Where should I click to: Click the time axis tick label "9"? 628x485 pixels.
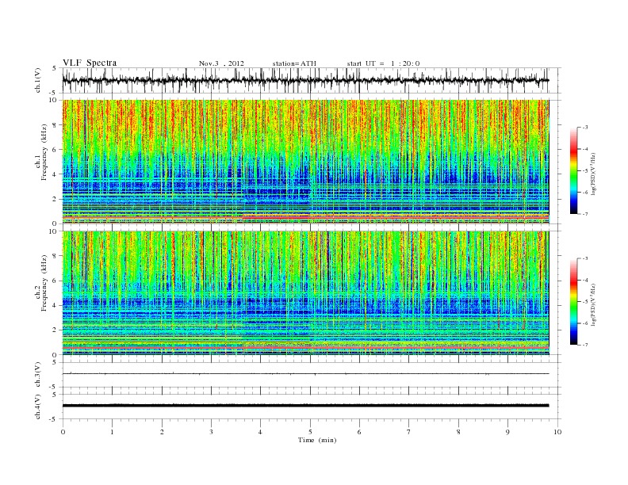507,432
